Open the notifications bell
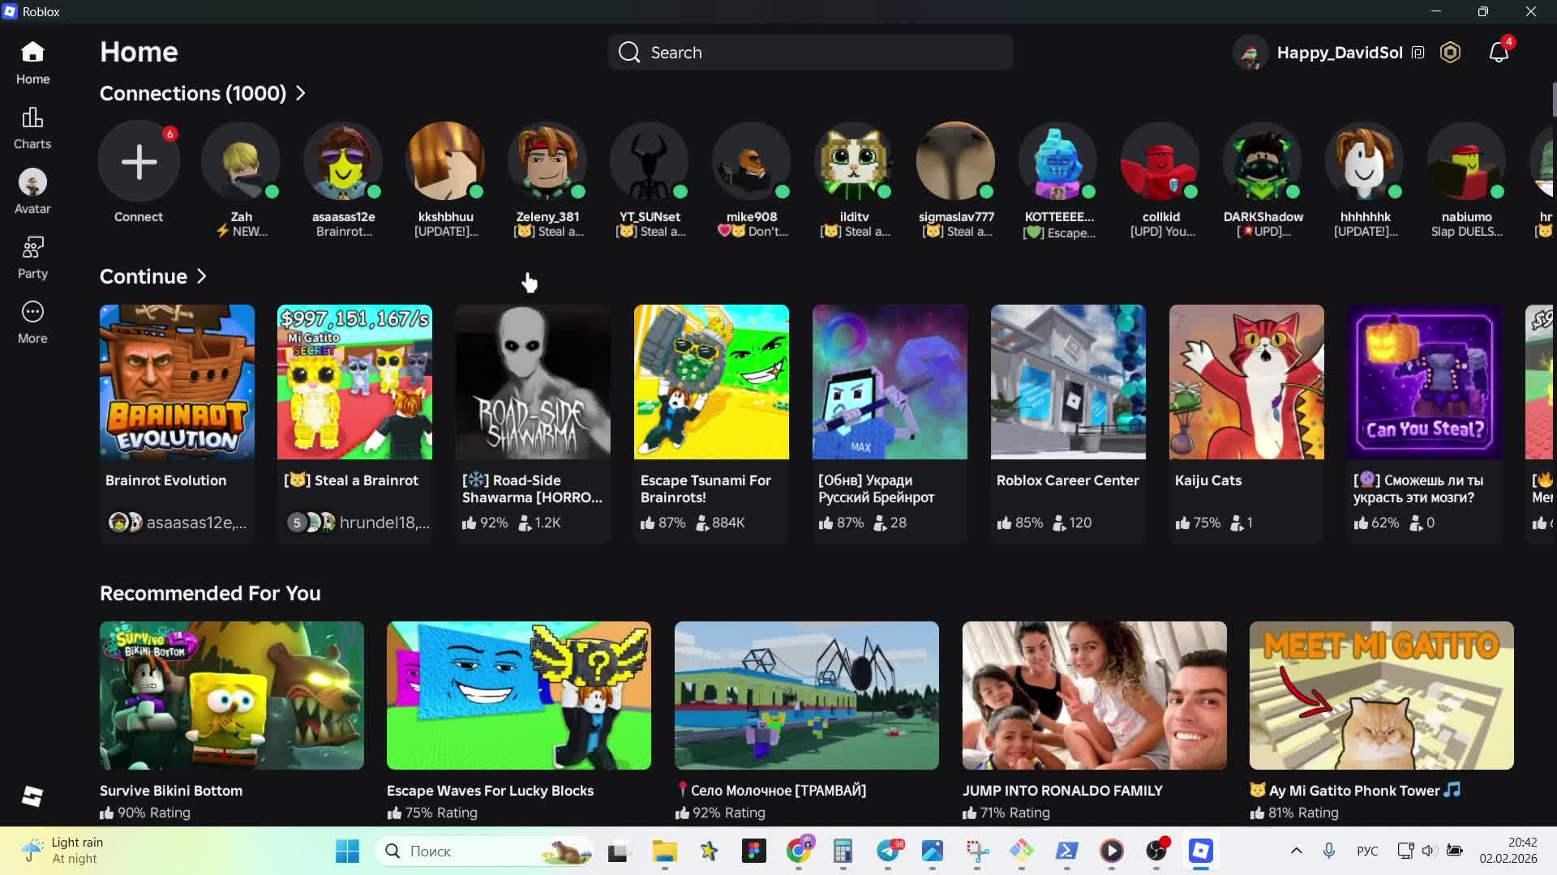Image resolution: width=1557 pixels, height=875 pixels. [1498, 53]
